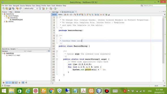Click the Shift Line Left icon

click(96, 15)
